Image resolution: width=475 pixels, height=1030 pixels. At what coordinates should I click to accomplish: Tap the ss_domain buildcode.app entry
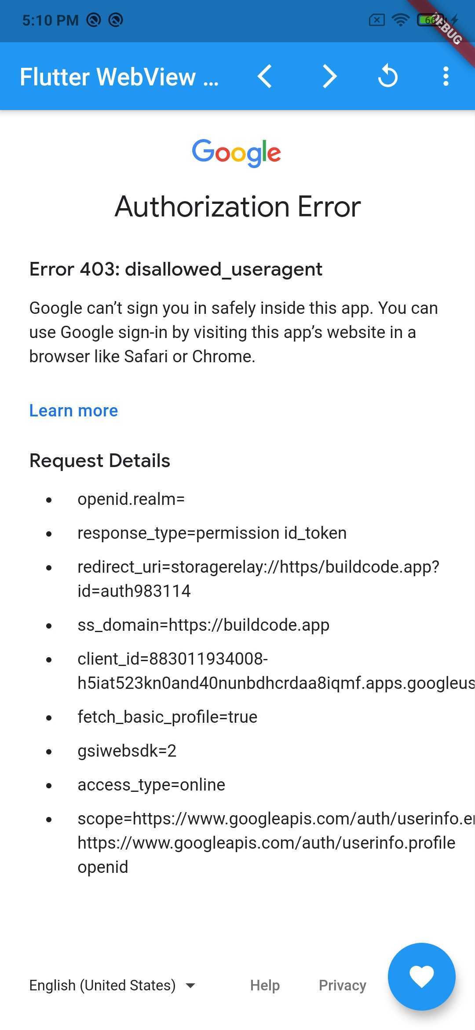203,625
